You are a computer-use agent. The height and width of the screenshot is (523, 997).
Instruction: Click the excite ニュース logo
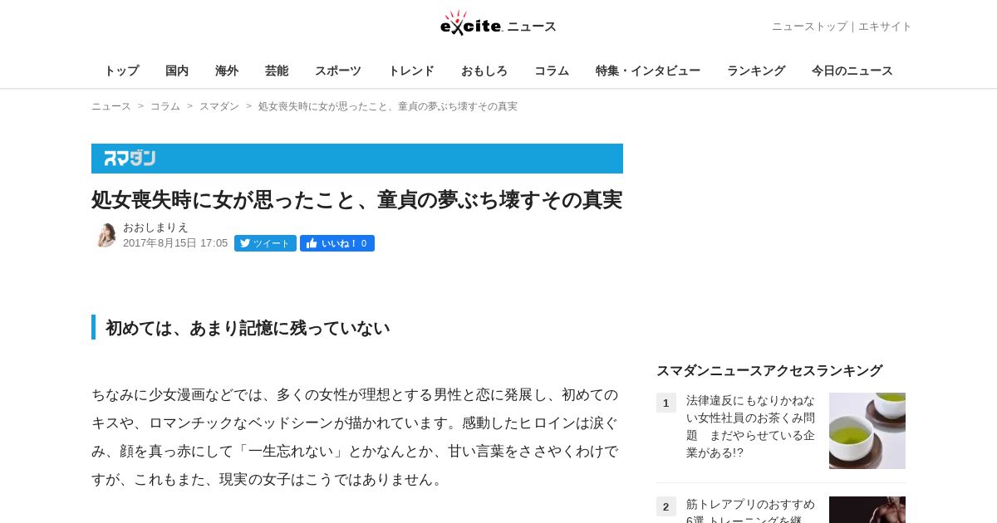coord(498,24)
